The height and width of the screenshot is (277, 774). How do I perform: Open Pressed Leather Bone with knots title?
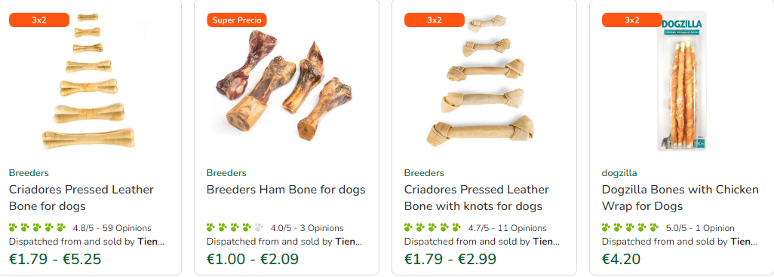(476, 198)
